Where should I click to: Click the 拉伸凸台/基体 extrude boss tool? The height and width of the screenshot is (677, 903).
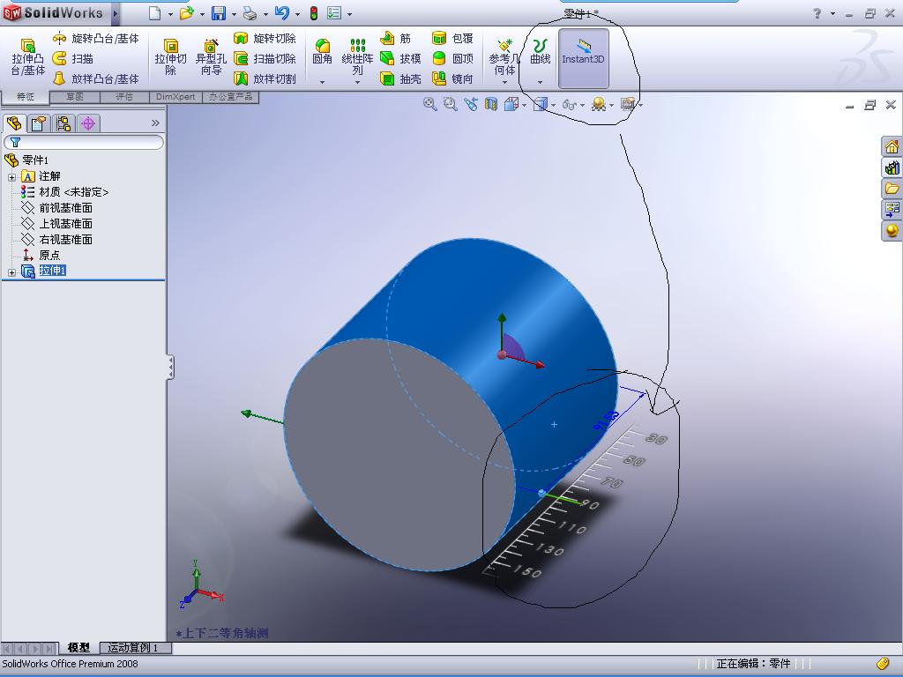click(x=27, y=57)
